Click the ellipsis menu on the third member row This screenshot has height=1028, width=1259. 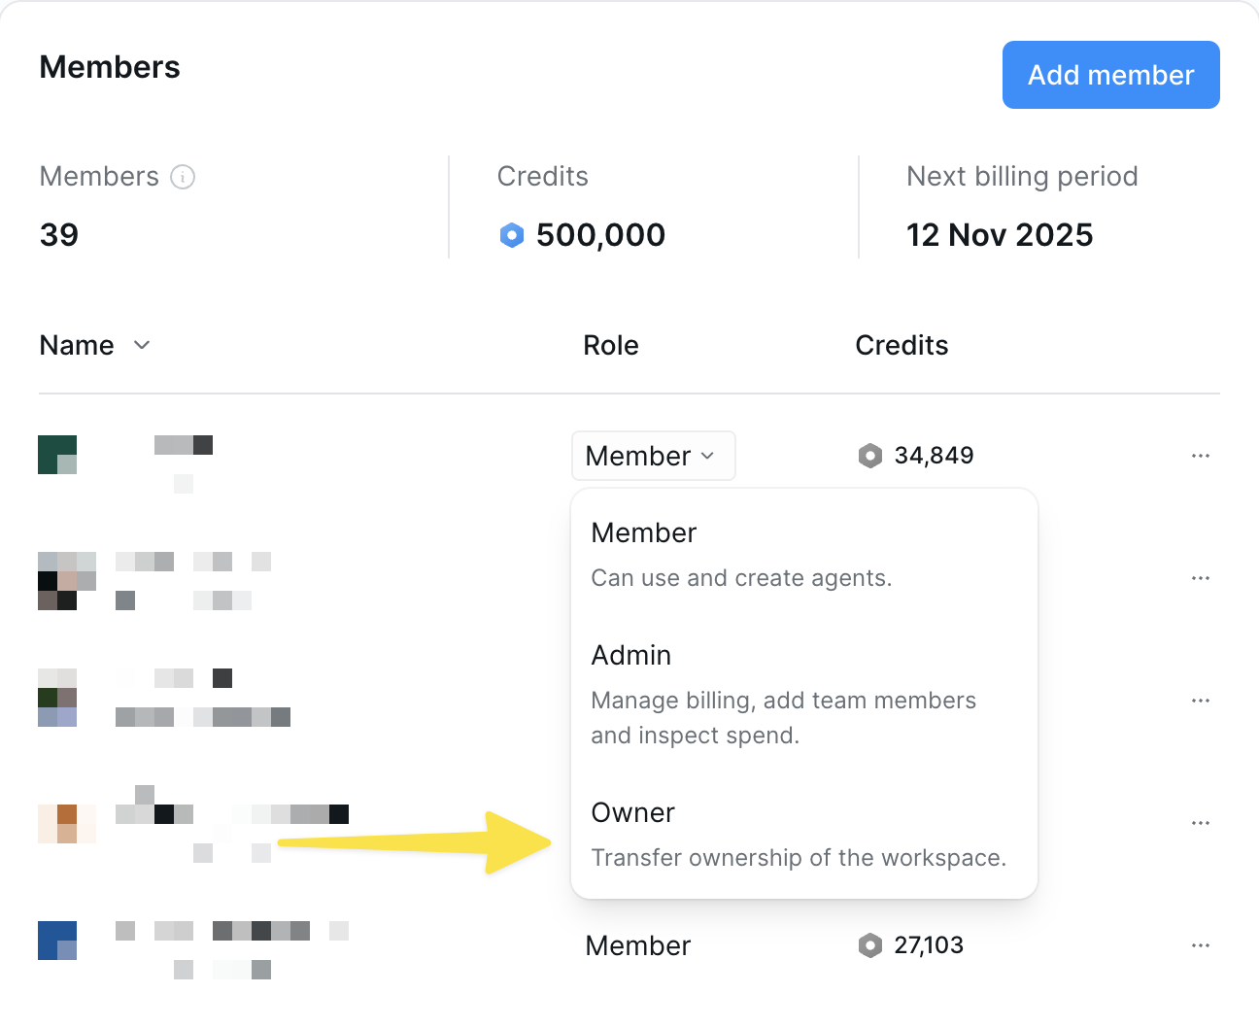tap(1201, 700)
